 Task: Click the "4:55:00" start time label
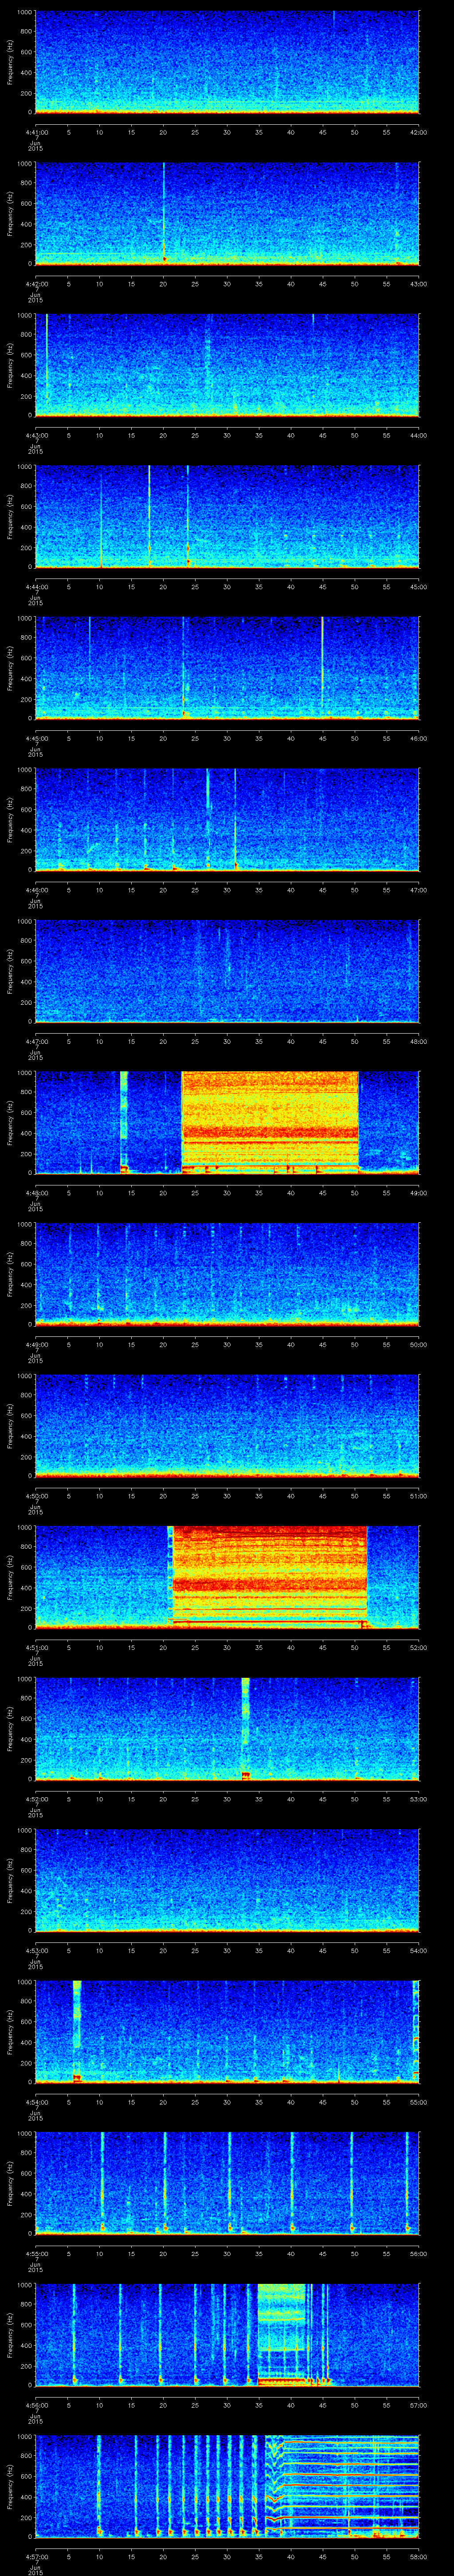36,2253
